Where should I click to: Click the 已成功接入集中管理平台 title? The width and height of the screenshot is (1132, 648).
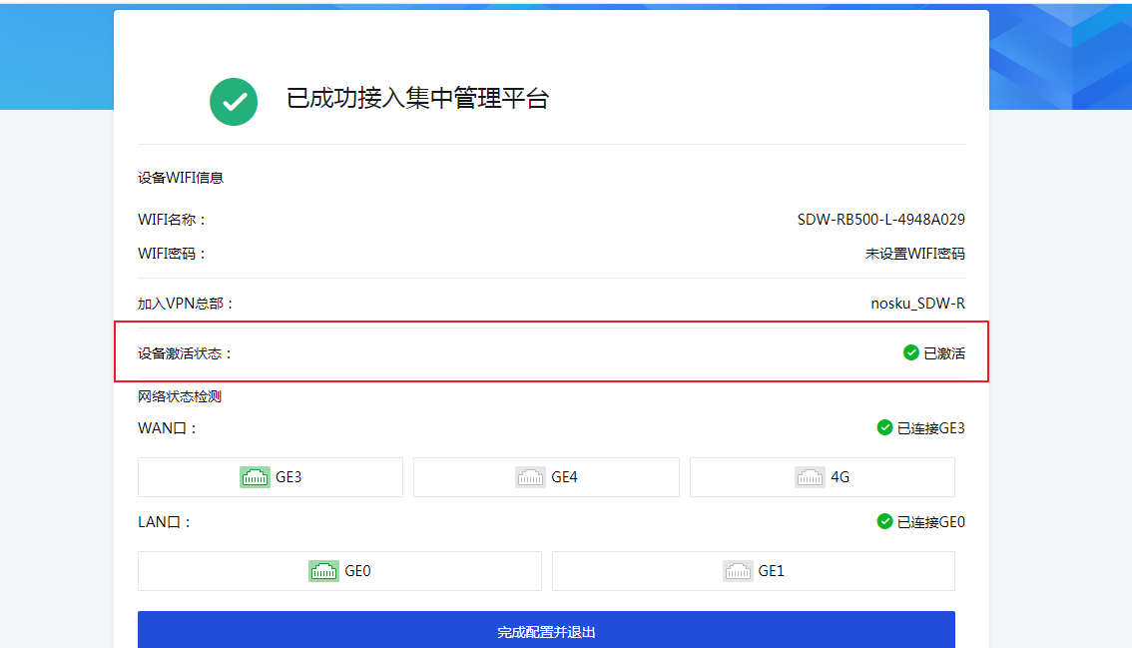(417, 99)
